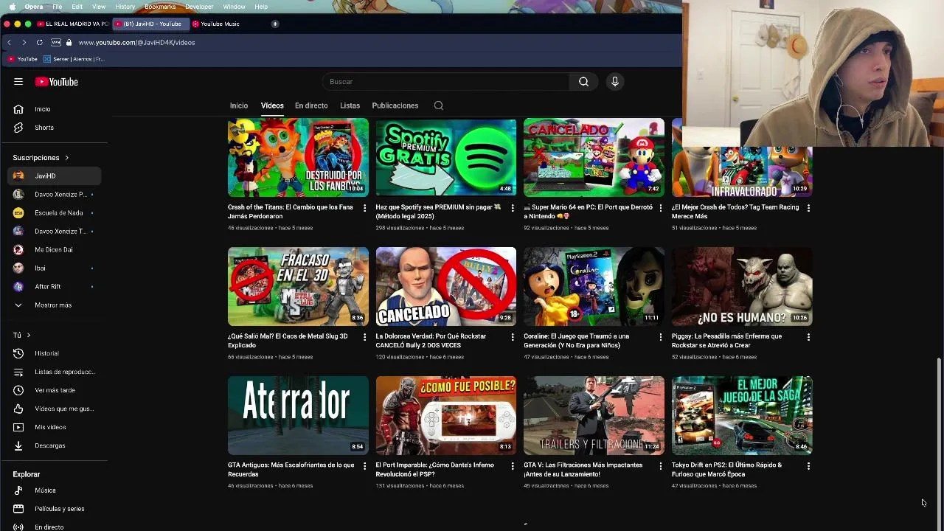Open options for Tokyo Drift PS2 video
This screenshot has width=944, height=531.
click(x=808, y=466)
